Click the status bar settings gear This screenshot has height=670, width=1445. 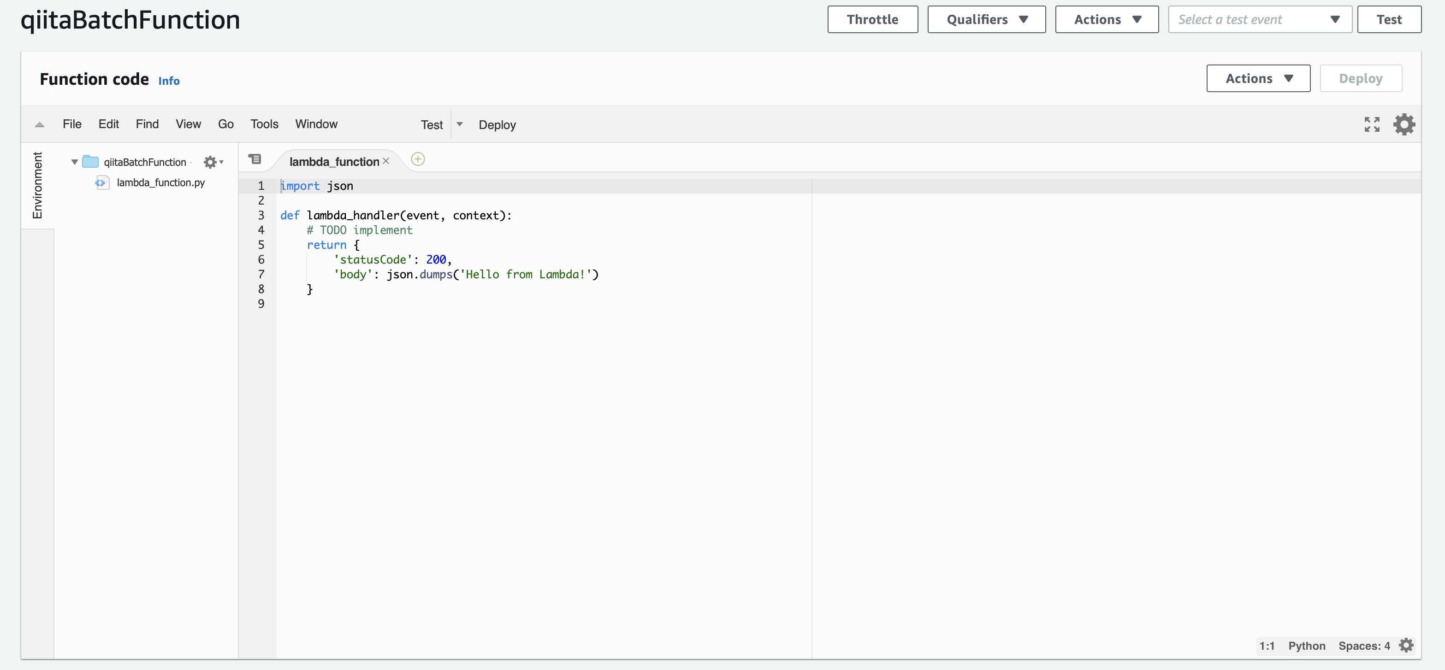click(x=1406, y=645)
